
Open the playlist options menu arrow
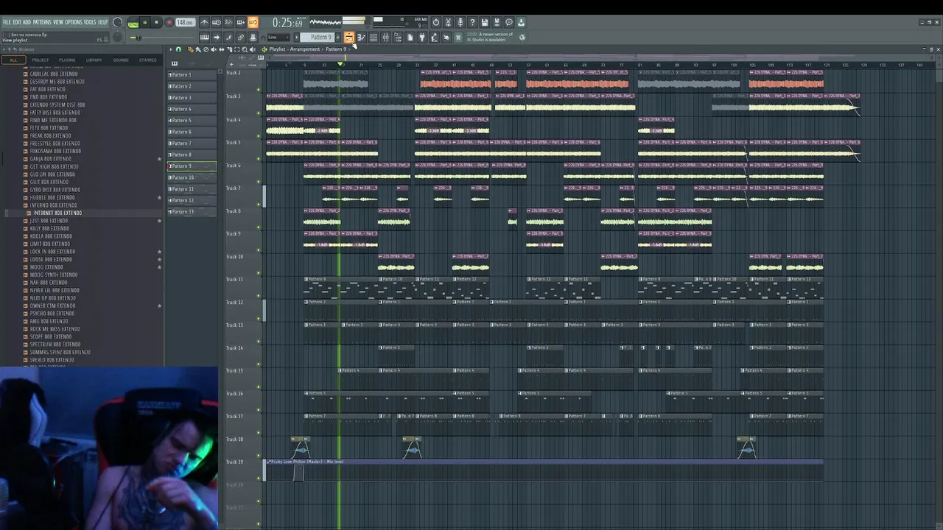(x=170, y=49)
